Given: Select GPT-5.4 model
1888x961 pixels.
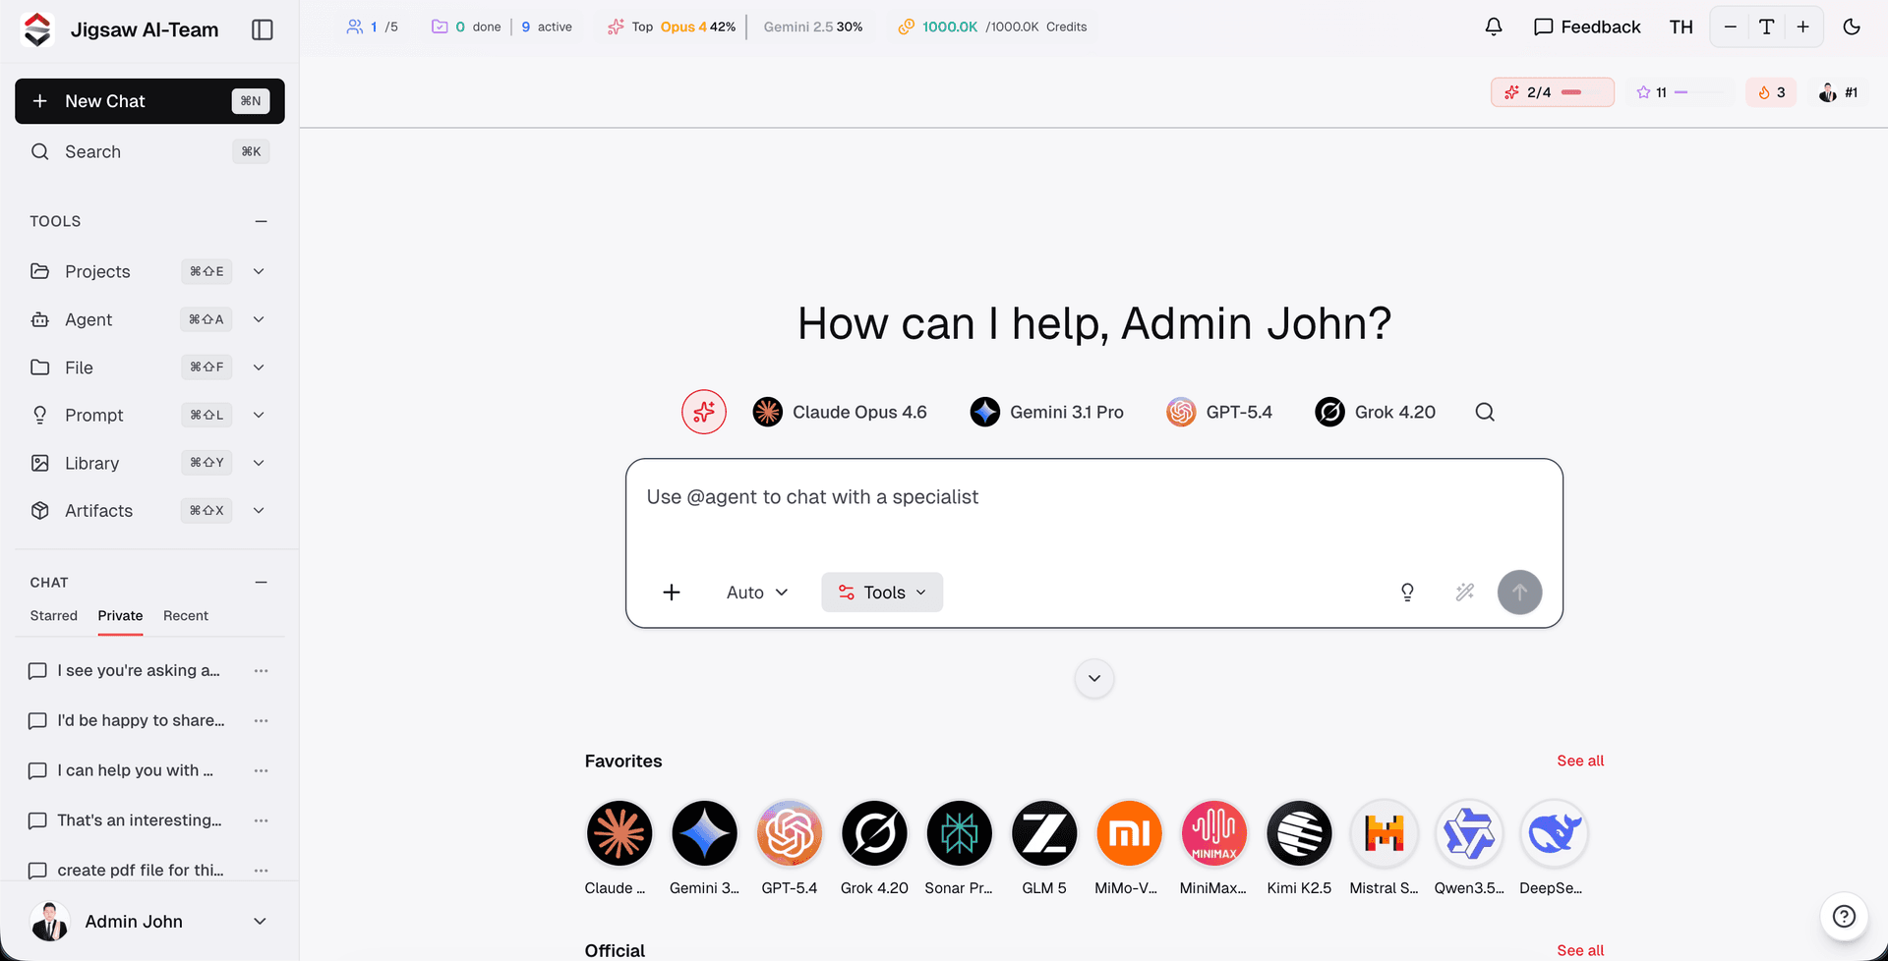Looking at the screenshot, I should 1219,412.
